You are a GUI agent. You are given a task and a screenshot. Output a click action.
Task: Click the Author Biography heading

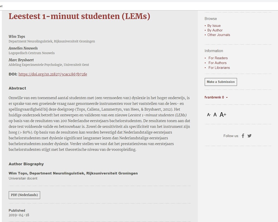(26, 164)
